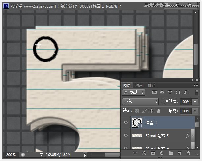The width and height of the screenshot is (202, 161).
Task: Click the canvas scroll up arrow
Action: tap(196, 13)
